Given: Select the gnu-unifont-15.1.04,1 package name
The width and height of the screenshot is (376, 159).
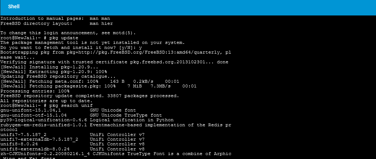Looking at the screenshot, I should [30, 110].
